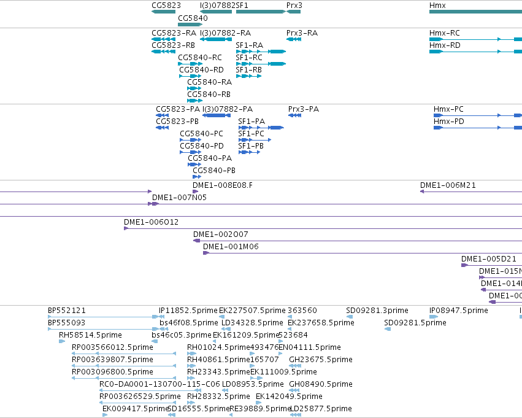Click EST bs46c05.3prime label

[x=182, y=335]
